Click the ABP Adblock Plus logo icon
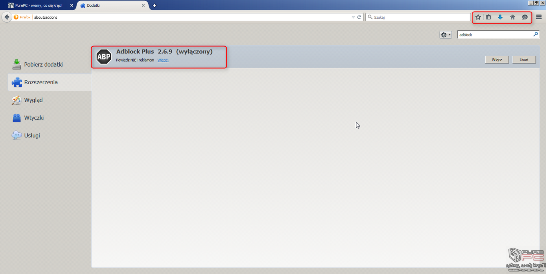Viewport: 546px width, 274px height. [104, 57]
